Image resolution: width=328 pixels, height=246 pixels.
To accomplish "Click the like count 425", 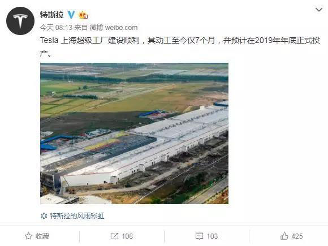I will point(297,236).
